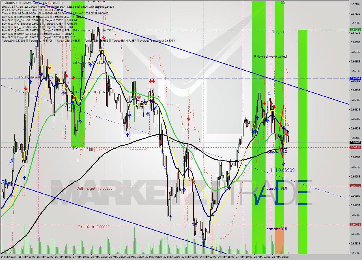
Task: Click the 'Sell 100 | 0.66437' label
Action: coord(94,149)
